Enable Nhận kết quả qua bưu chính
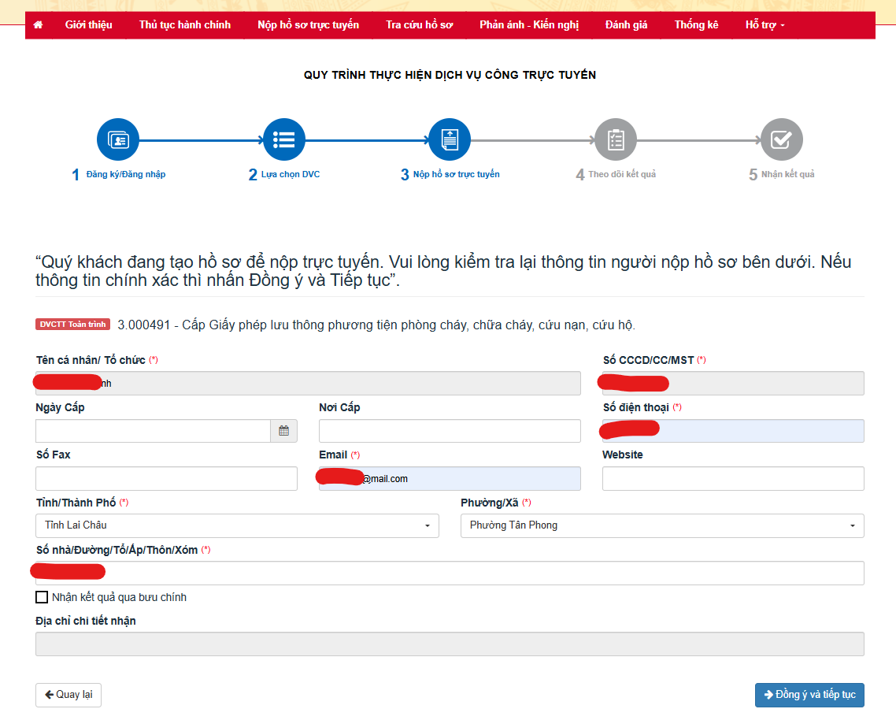The image size is (896, 720). click(42, 597)
